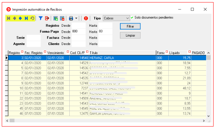216x129 pixels.
Task: Click client code 14536 cell
Action: click(79, 68)
